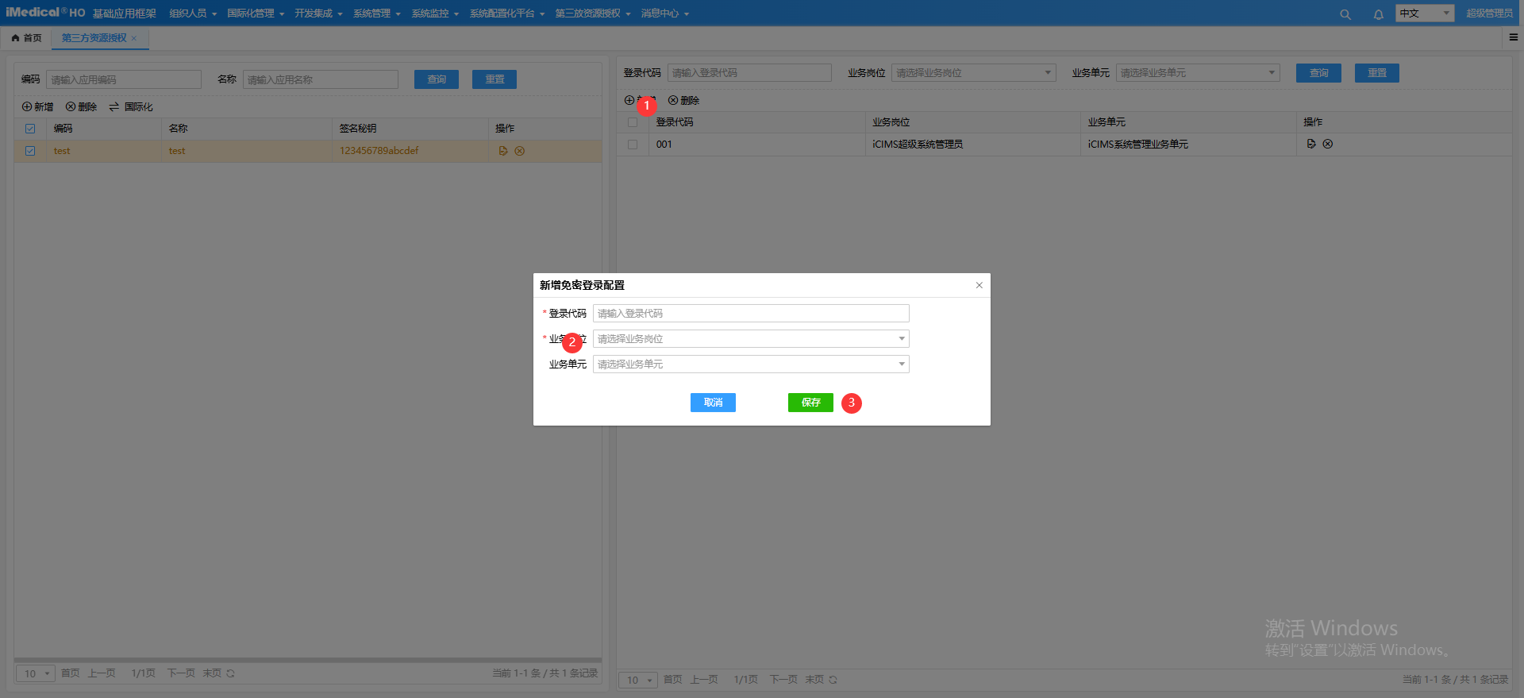
Task: Open the notification bell icon
Action: (1378, 14)
